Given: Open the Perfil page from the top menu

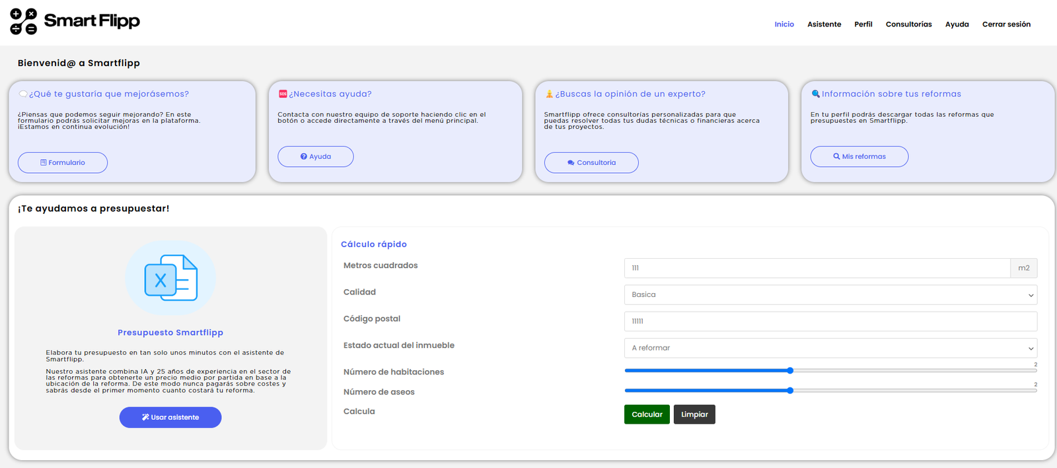Looking at the screenshot, I should 863,24.
